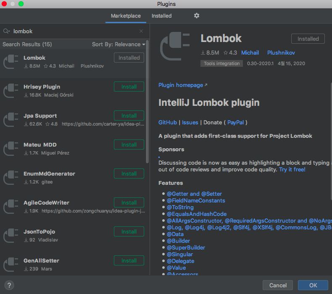Switch to the Marketplace tab
Screen dimensions: 332x294
pos(126,16)
